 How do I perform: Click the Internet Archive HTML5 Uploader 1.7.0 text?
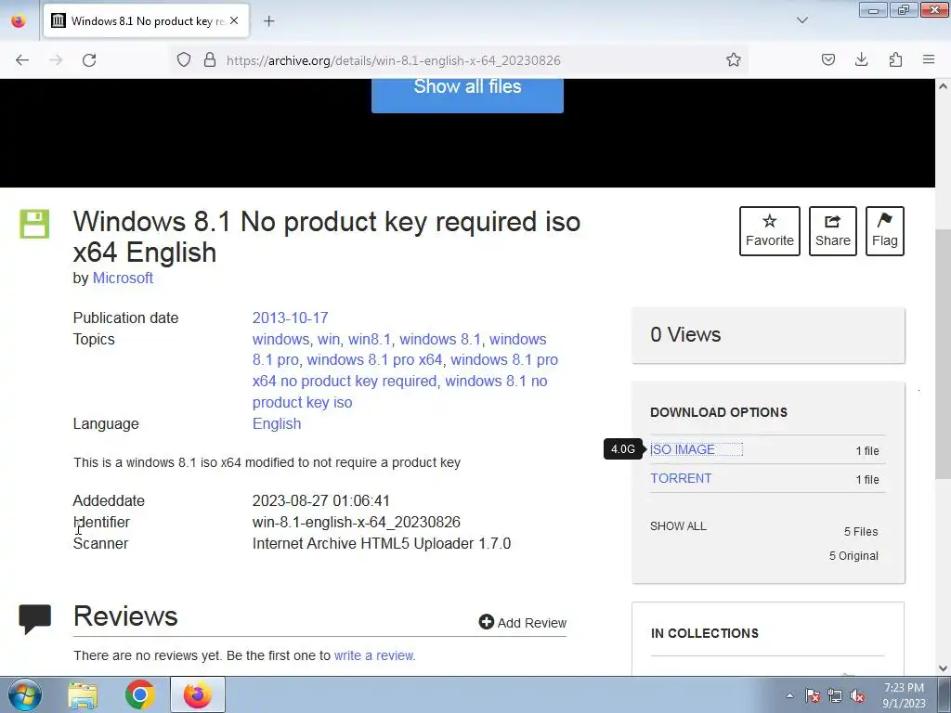pyautogui.click(x=382, y=543)
